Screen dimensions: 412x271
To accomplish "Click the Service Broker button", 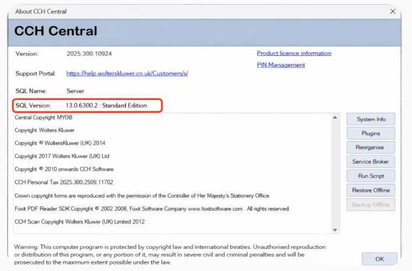I will tap(371, 162).
